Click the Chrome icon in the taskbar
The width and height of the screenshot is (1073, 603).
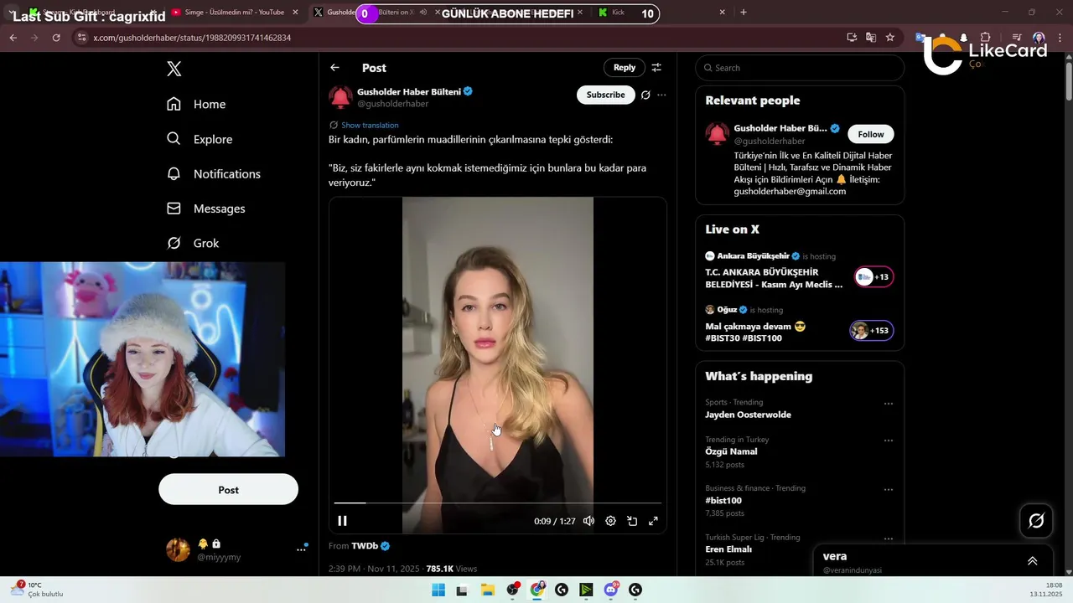point(537,590)
